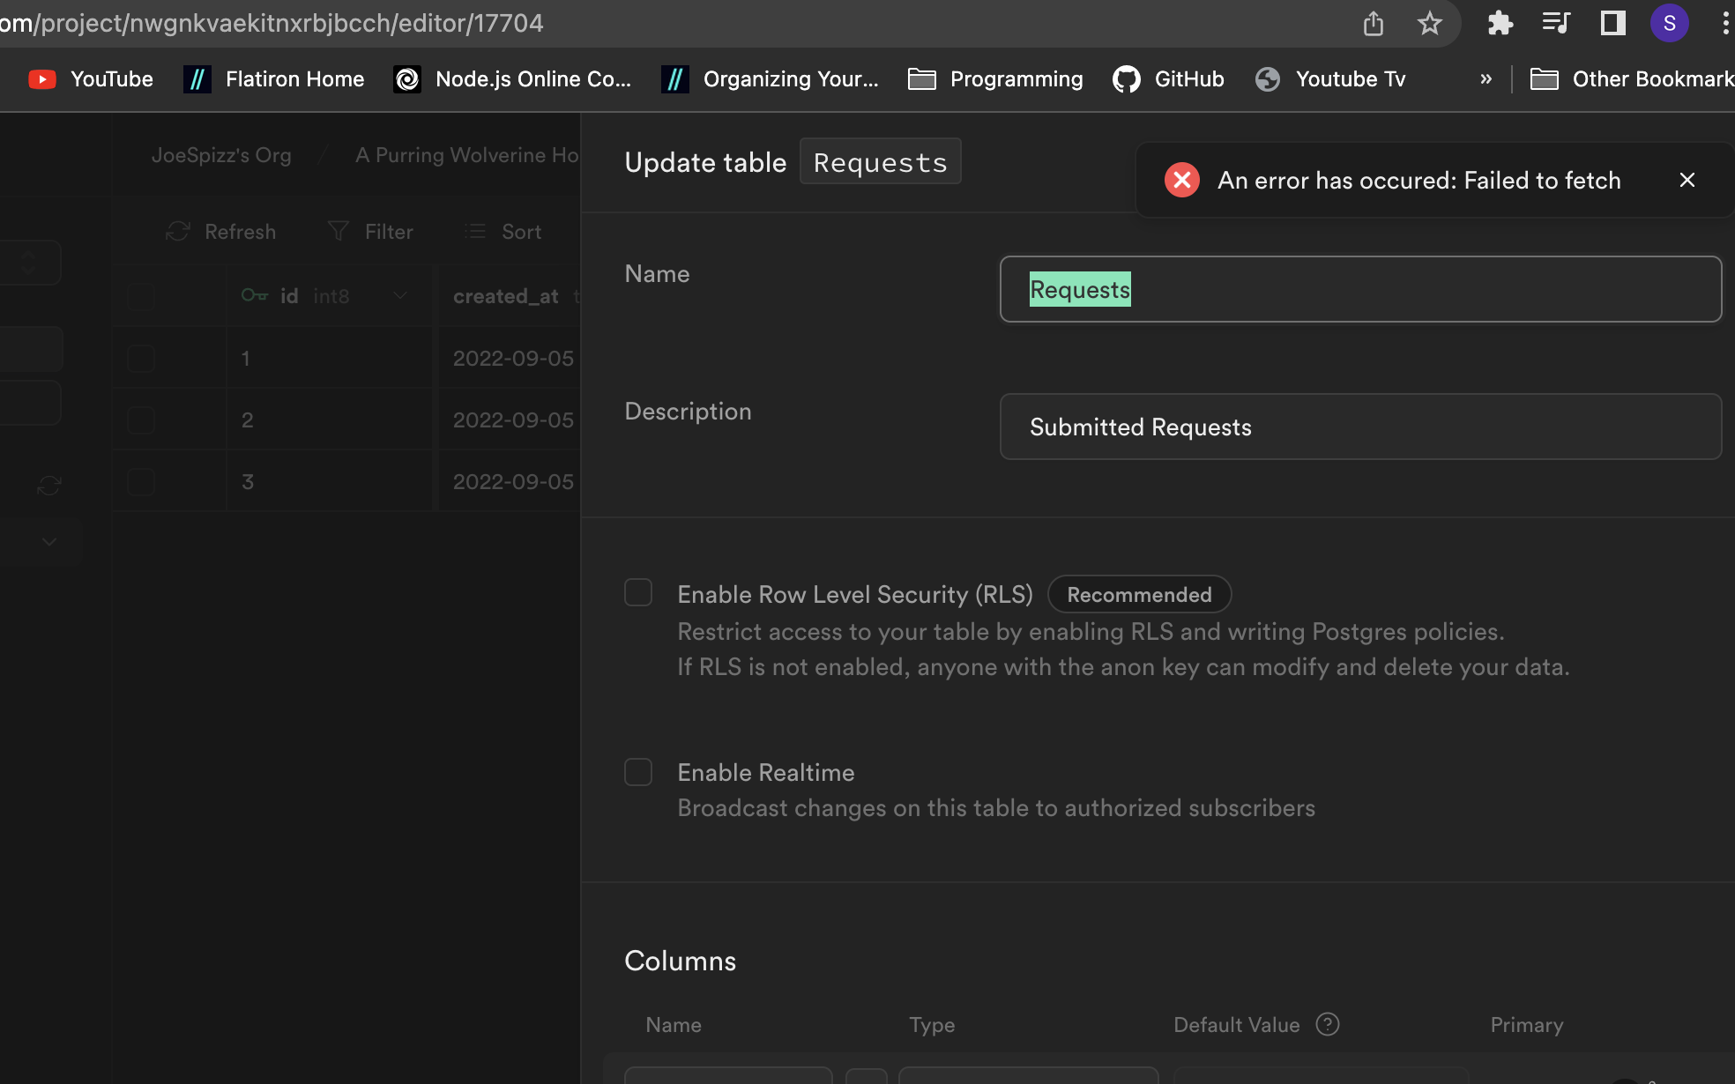Click the help icon next to Default Value

[1327, 1024]
